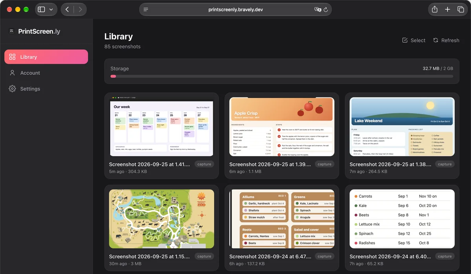The height and width of the screenshot is (274, 471).
Task: Click the capture tag on the 1.38 screenshot
Action: click(x=445, y=164)
